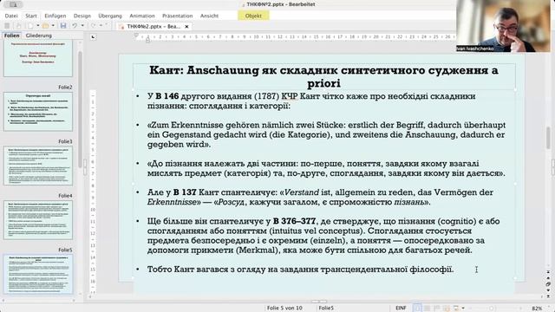The image size is (555, 312).
Task: Select the highlighted Objekt tab
Action: 253,16
